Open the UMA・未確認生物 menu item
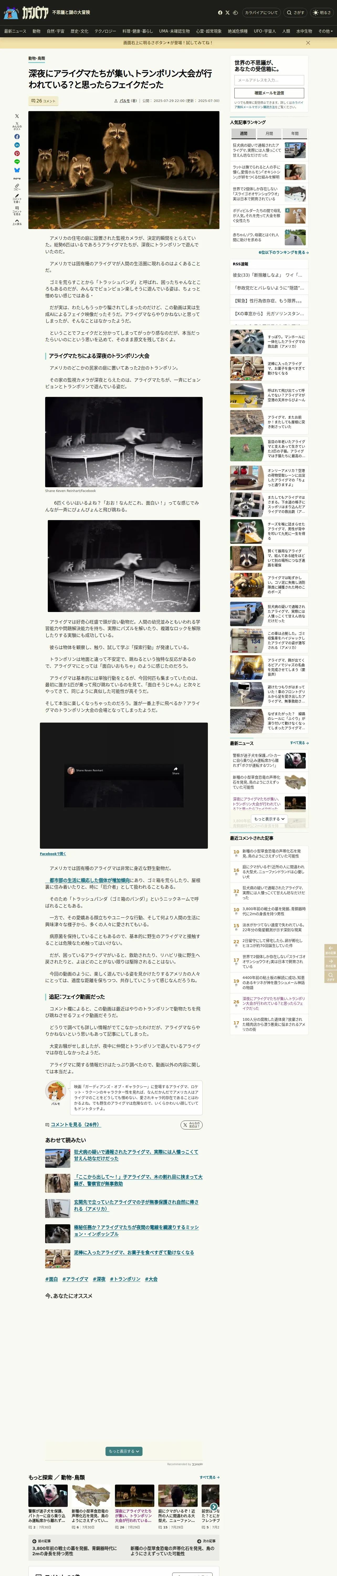 174,31
